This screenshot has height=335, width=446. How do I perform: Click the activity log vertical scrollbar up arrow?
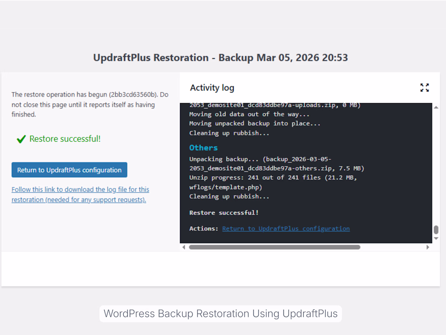click(x=436, y=107)
